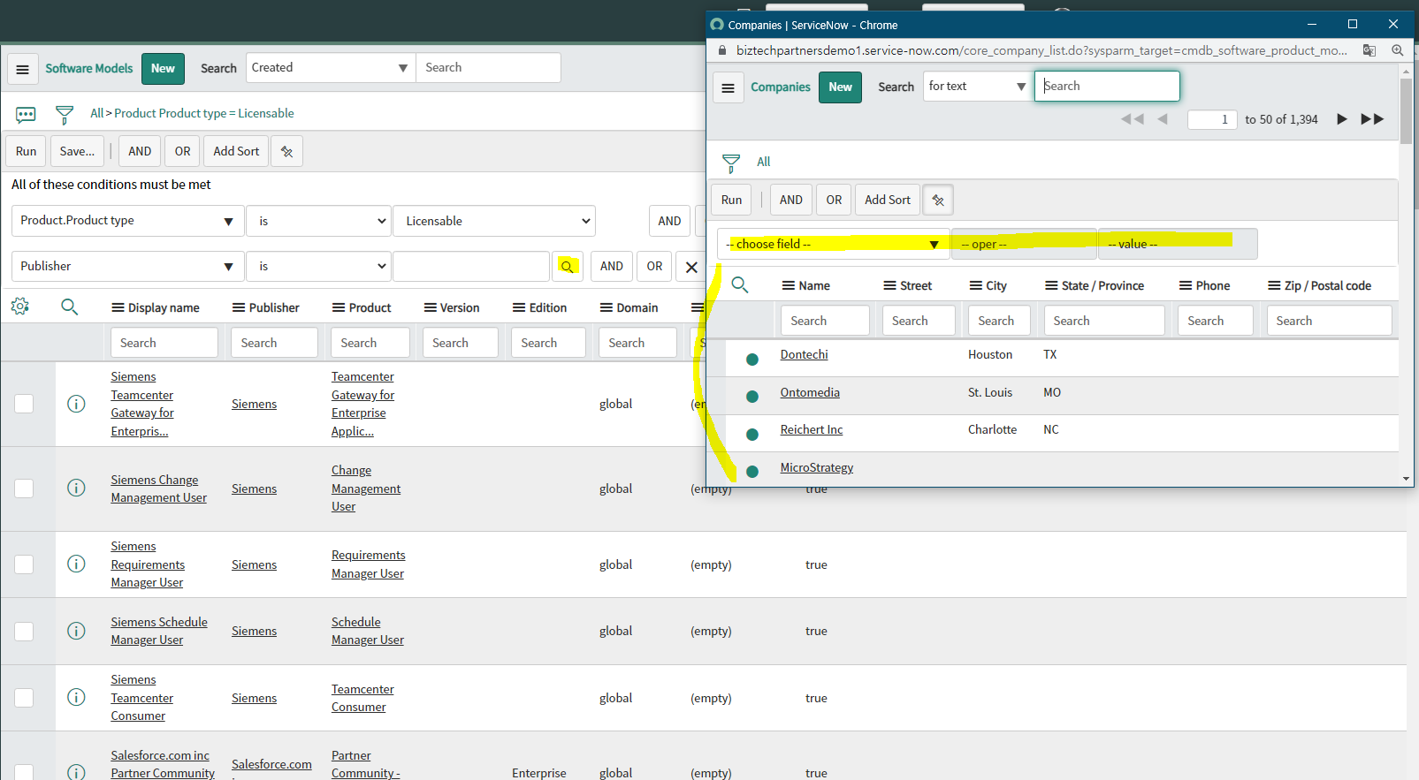This screenshot has height=780, width=1419.
Task: Open 'for text' search field dropdown
Action: click(x=978, y=87)
